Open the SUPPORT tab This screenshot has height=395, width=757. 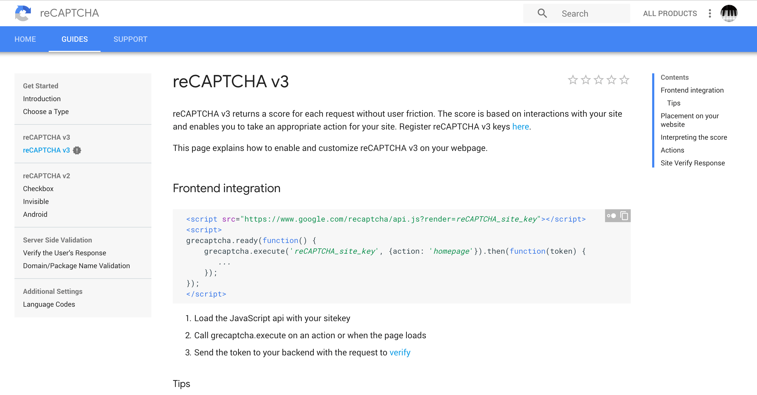(x=130, y=39)
